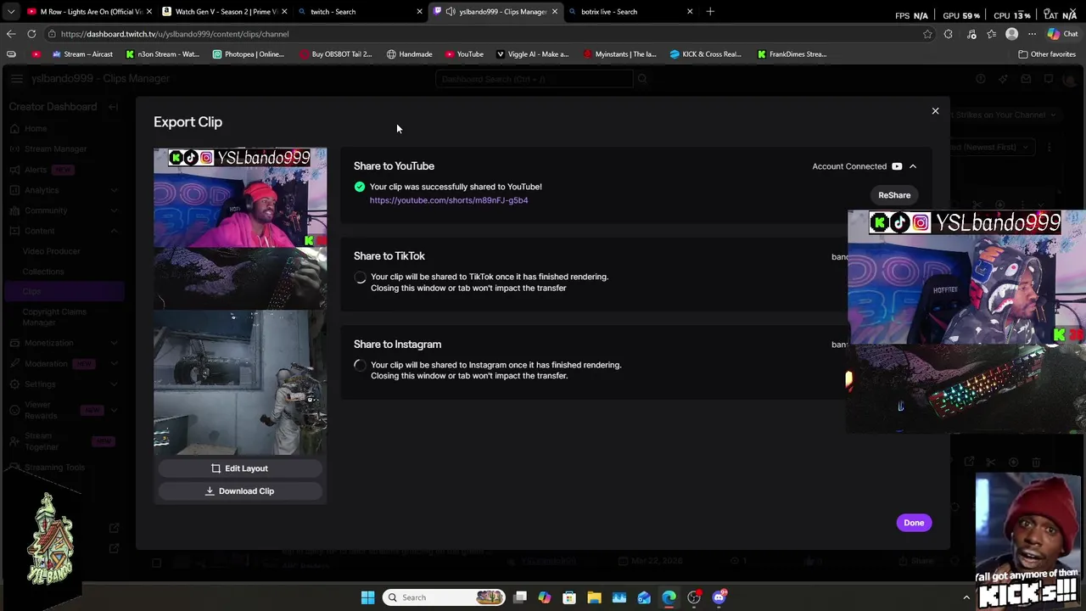1086x611 pixels.
Task: Open the Stream – Aircast bookmark
Action: [x=82, y=54]
